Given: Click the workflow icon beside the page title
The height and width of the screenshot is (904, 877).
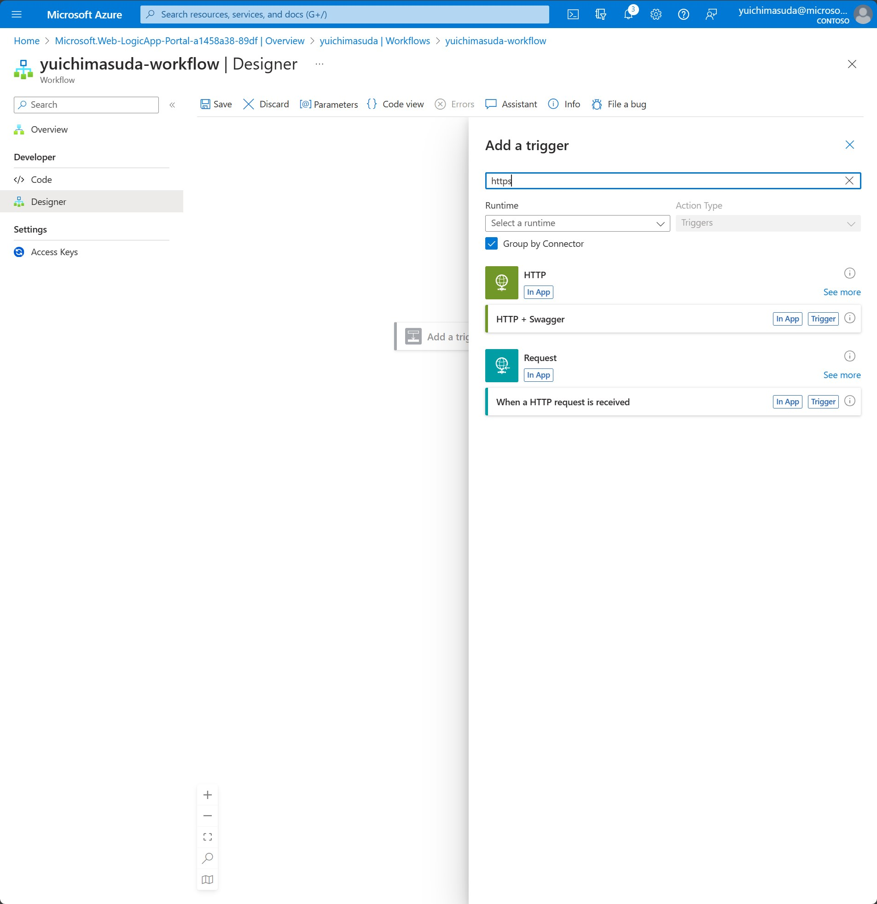Looking at the screenshot, I should click(23, 70).
